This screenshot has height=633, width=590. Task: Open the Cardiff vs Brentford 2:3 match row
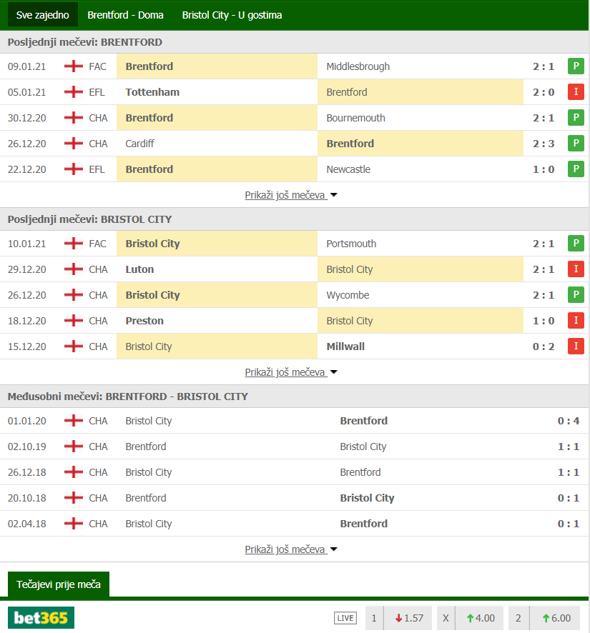pos(286,144)
